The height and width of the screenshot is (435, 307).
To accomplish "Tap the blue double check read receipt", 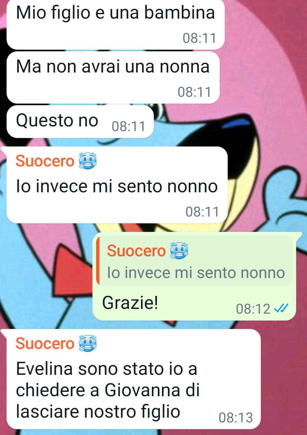I will [281, 308].
